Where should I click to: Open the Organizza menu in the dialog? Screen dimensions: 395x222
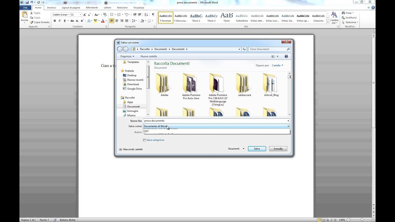tap(127, 56)
